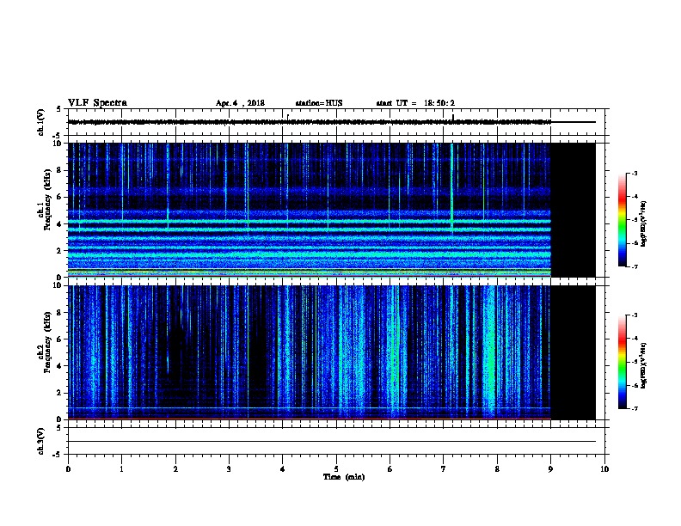Click time-axis tick label "2"
The width and height of the screenshot is (681, 526).
[x=175, y=469]
